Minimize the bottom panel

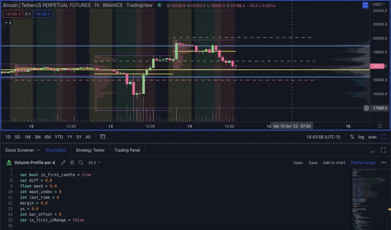[x=373, y=151]
